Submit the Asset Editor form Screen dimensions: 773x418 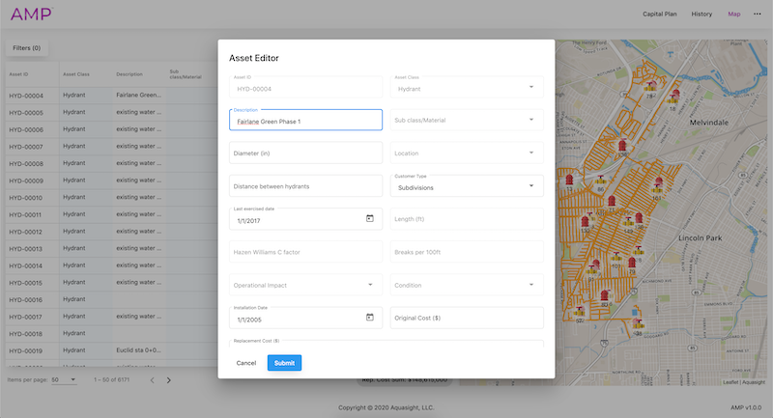tap(284, 363)
